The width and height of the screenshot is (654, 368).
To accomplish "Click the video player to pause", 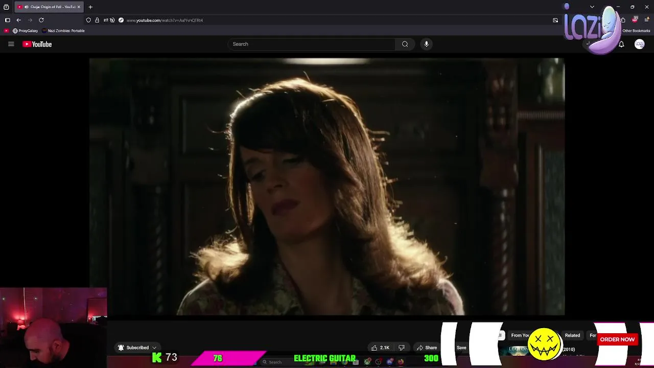I will tap(327, 187).
